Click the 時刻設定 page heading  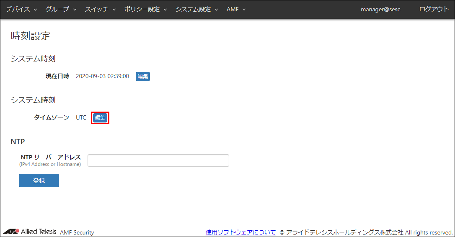pyautogui.click(x=31, y=36)
